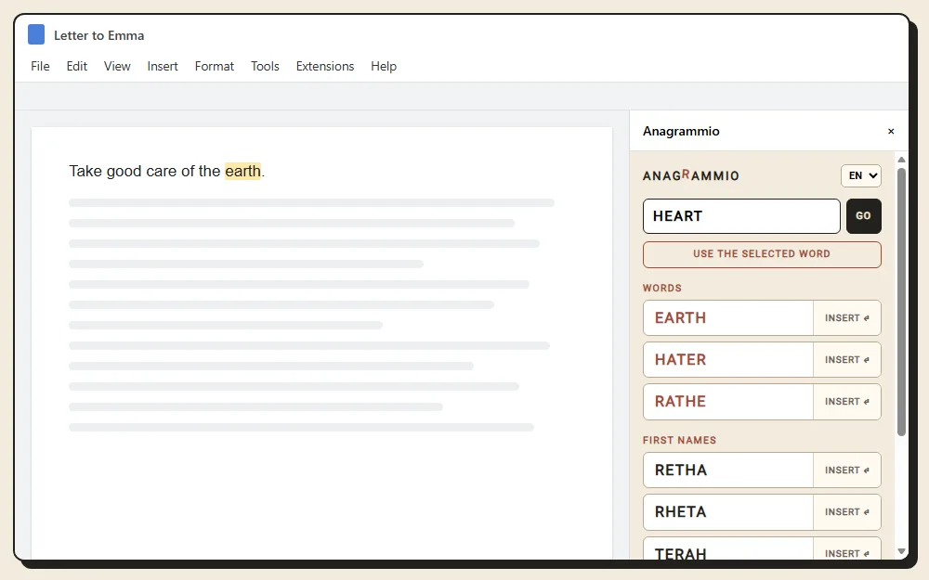The image size is (929, 580).
Task: Click Use the Selected Word button
Action: (762, 254)
